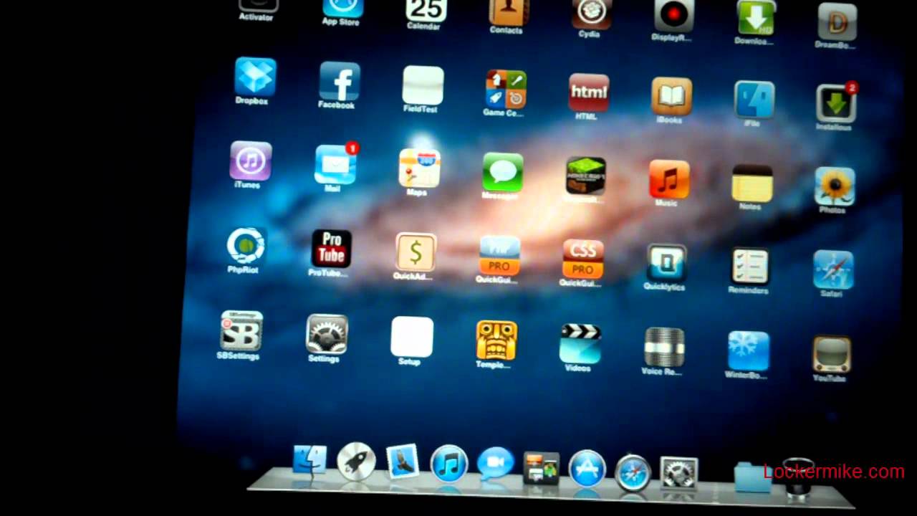
Task: Launch the Quicklytics app
Action: click(x=666, y=263)
